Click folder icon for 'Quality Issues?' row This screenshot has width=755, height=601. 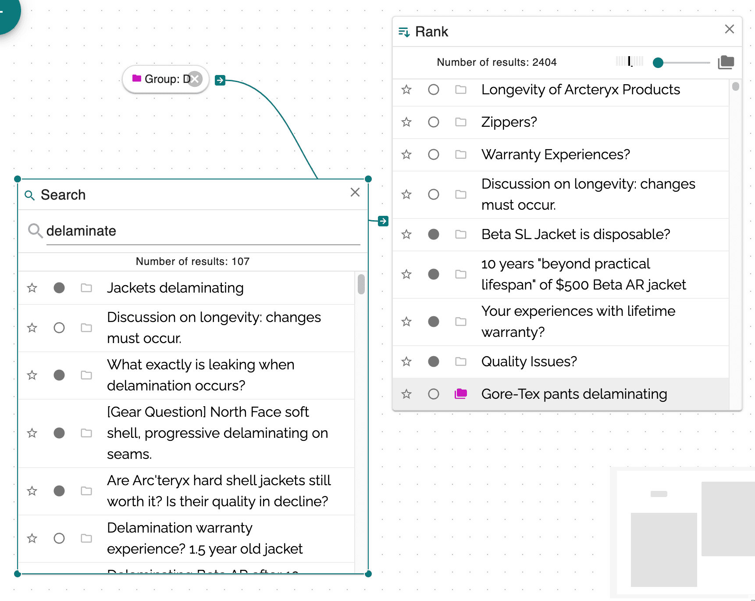point(461,362)
